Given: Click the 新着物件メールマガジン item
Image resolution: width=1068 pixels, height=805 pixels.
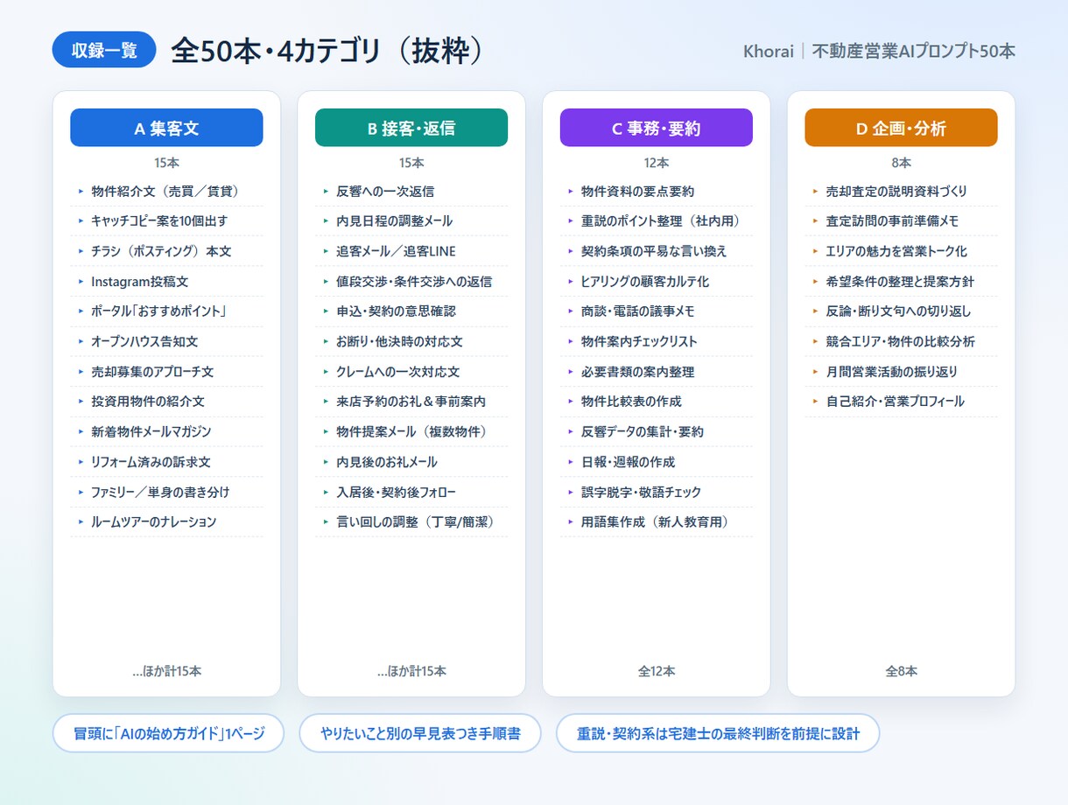Looking at the screenshot, I should tap(166, 431).
